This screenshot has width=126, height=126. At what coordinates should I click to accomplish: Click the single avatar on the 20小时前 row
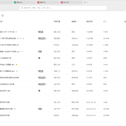tap(39, 91)
